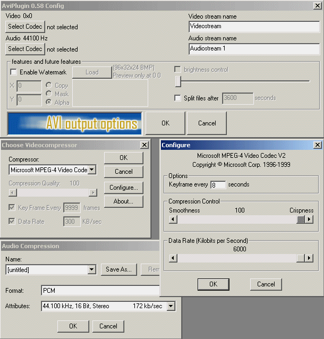
Task: Click the Save As... button
Action: [x=119, y=269]
